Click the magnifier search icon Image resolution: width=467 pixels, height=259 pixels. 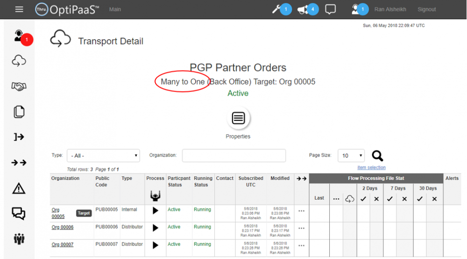(x=377, y=156)
